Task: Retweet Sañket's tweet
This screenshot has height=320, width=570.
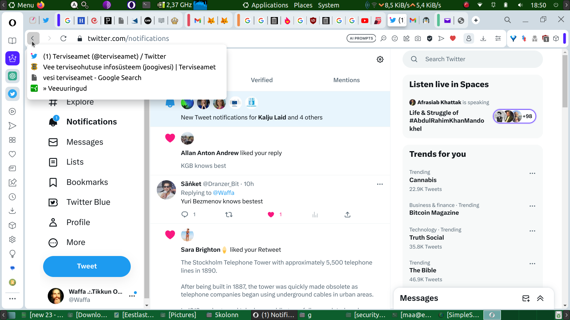Action: [229, 214]
